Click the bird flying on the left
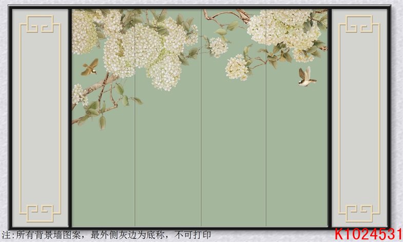403x242 pixels. click(x=90, y=67)
